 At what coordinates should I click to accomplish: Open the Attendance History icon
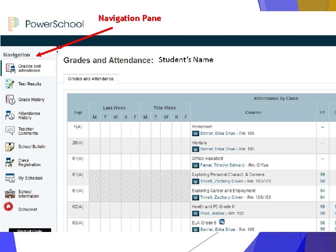coord(10,115)
